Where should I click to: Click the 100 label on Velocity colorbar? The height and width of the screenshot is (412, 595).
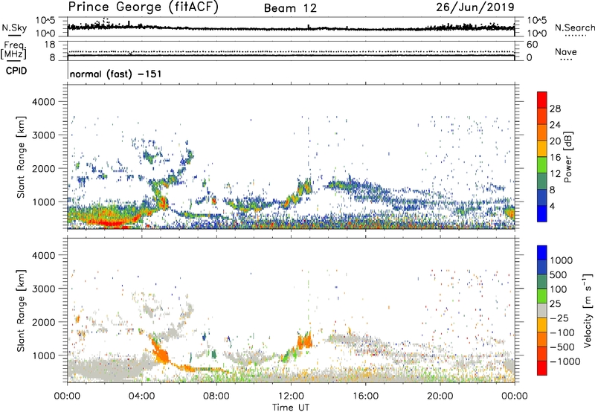[x=559, y=289]
